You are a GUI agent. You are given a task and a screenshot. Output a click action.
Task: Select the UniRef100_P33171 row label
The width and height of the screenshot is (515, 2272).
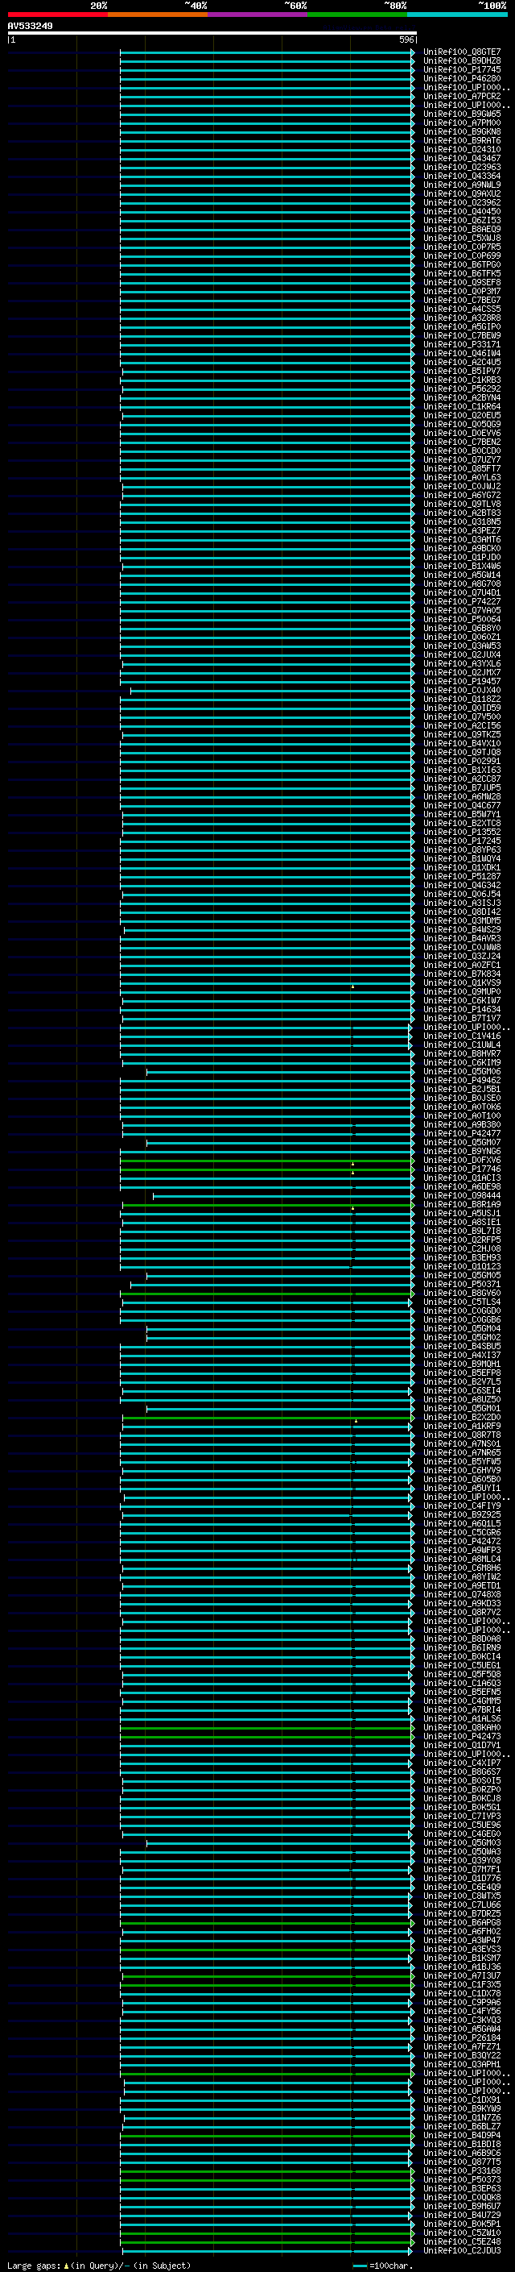click(x=461, y=345)
